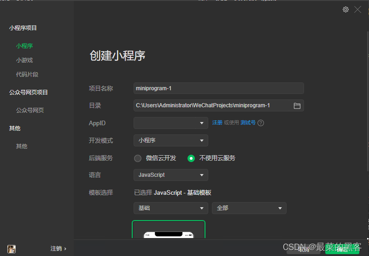Click the 项目名称 input field
369x256 pixels.
tap(219, 88)
